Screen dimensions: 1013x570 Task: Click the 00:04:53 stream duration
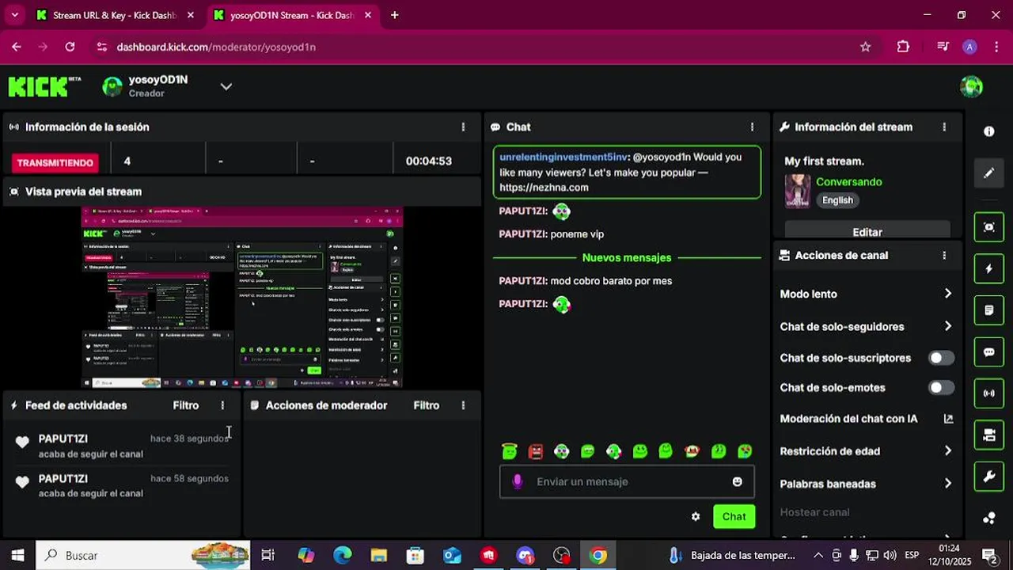click(428, 161)
